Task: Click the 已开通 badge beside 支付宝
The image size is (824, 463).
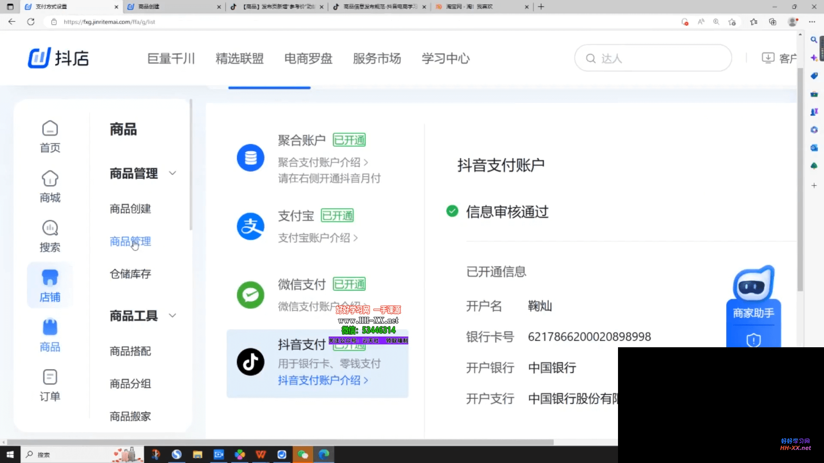Action: pos(337,216)
